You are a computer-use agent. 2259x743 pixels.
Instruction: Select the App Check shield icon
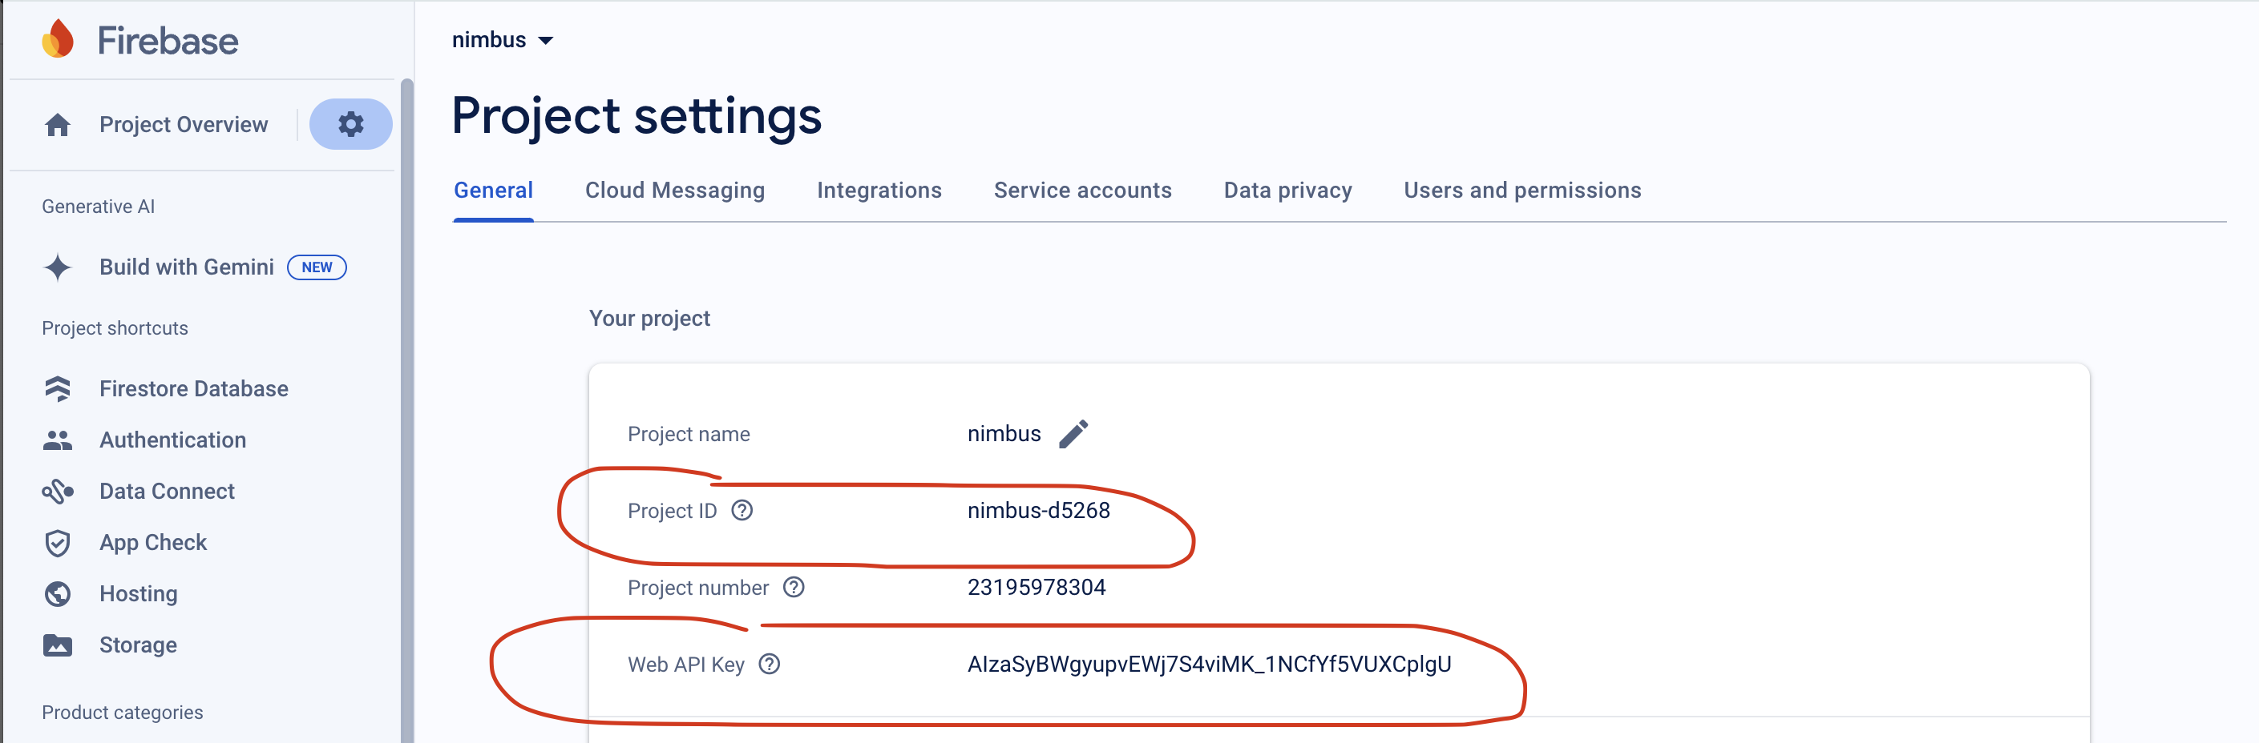tap(58, 542)
